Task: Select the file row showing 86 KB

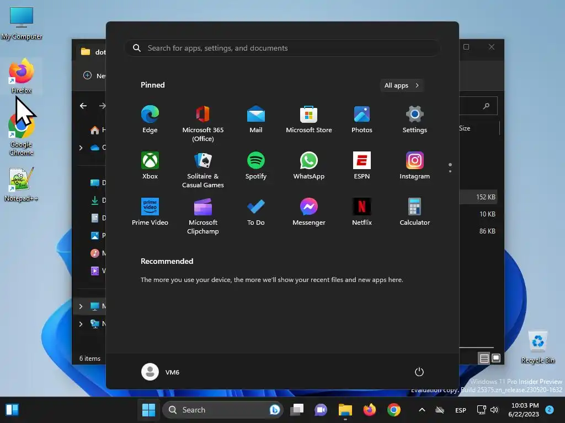Action: point(478,231)
